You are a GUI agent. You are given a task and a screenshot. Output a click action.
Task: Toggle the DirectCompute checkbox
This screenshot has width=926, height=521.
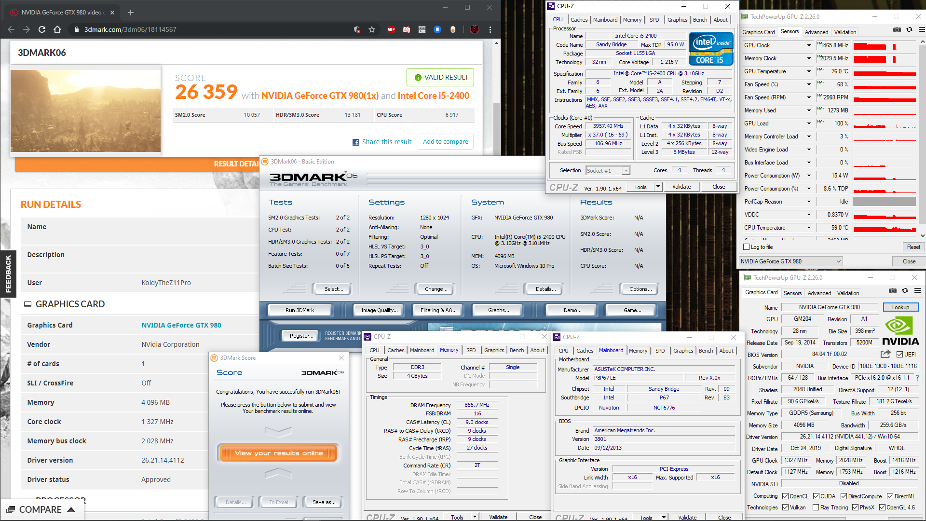[x=844, y=496]
